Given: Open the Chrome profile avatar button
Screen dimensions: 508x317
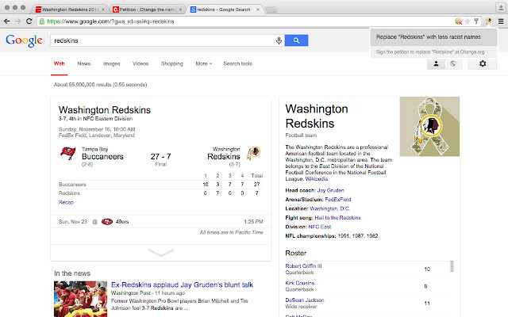Looking at the screenshot, I should point(501,7).
